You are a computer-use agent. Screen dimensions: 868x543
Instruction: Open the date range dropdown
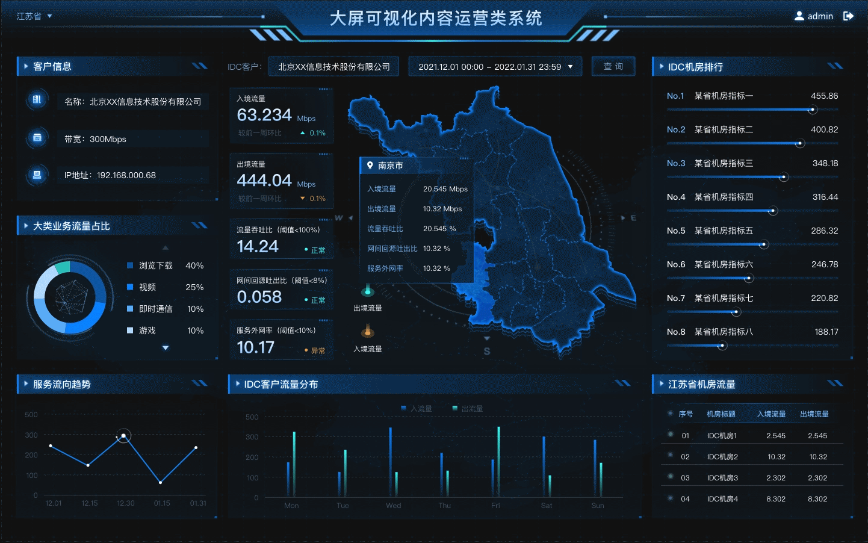495,67
